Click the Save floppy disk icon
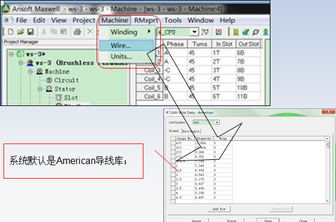This screenshot has width=336, height=222. [x=30, y=32]
